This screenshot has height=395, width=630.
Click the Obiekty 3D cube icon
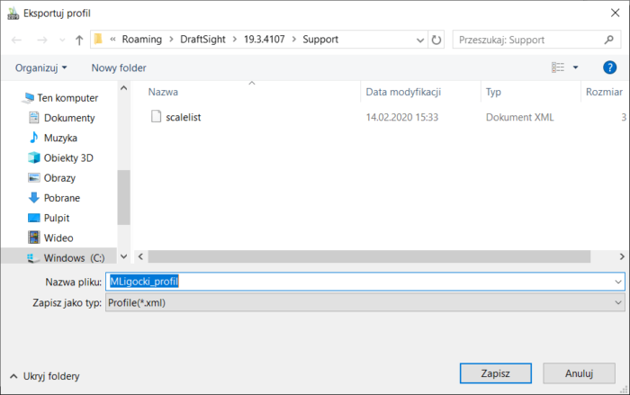pyautogui.click(x=34, y=157)
